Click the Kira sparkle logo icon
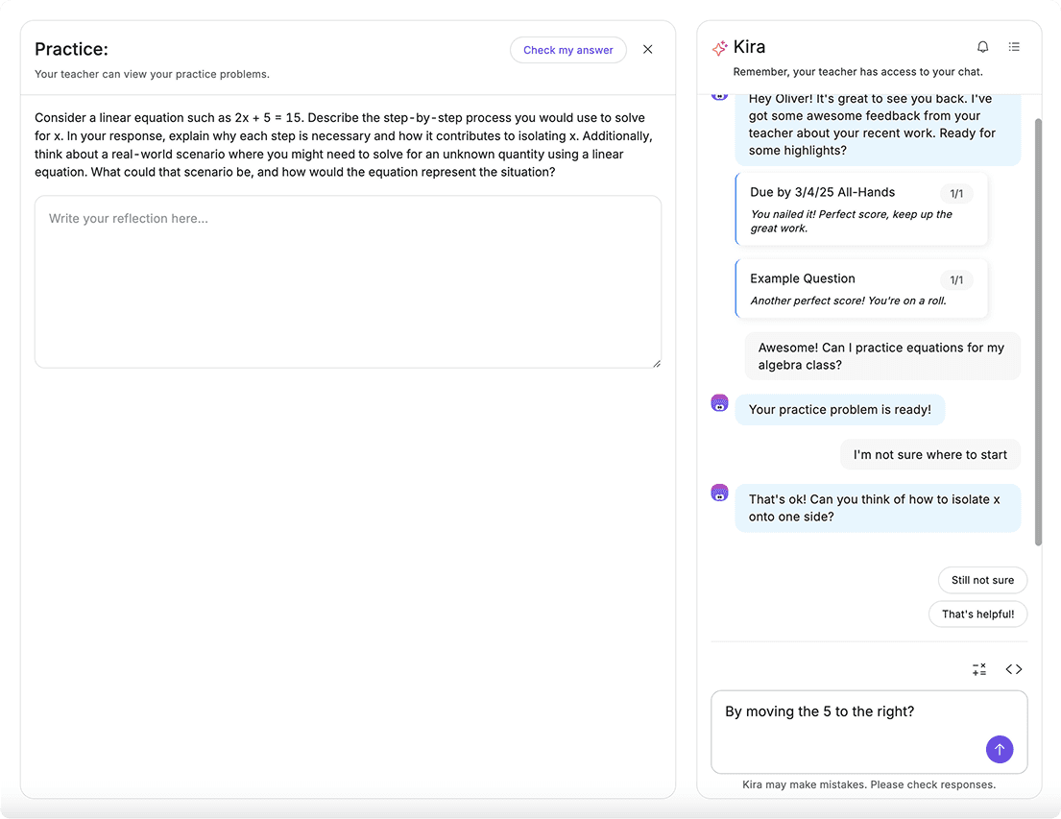Viewport: 1061px width, 819px height. click(x=719, y=47)
